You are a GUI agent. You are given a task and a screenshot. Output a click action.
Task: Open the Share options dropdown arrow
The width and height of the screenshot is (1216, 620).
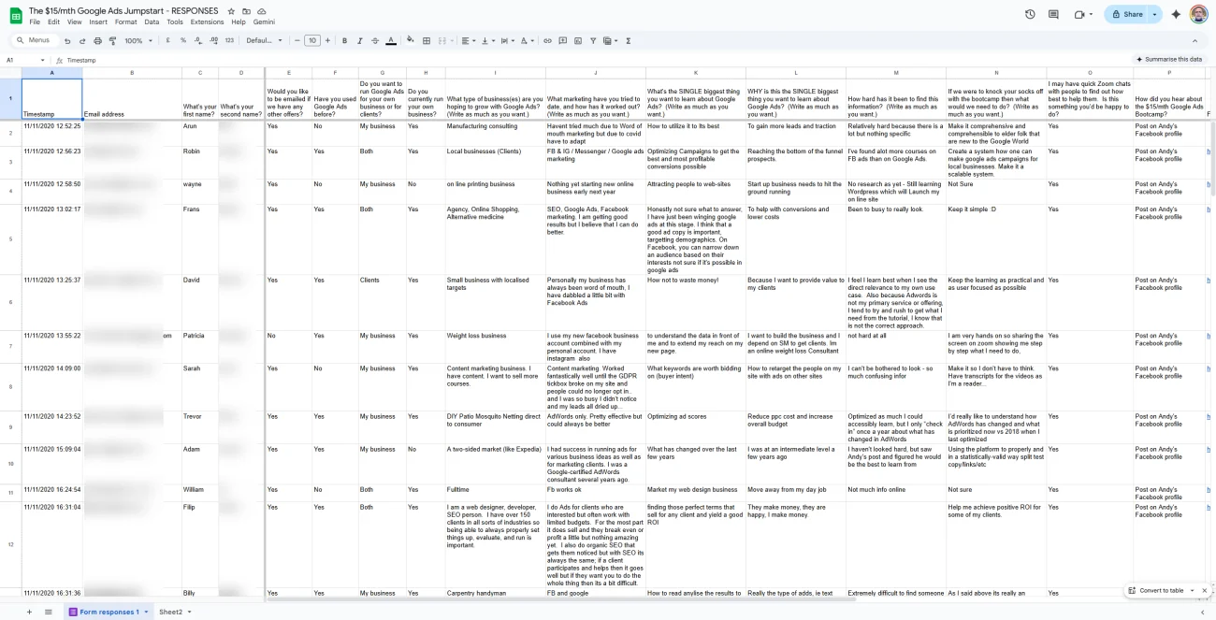1154,14
